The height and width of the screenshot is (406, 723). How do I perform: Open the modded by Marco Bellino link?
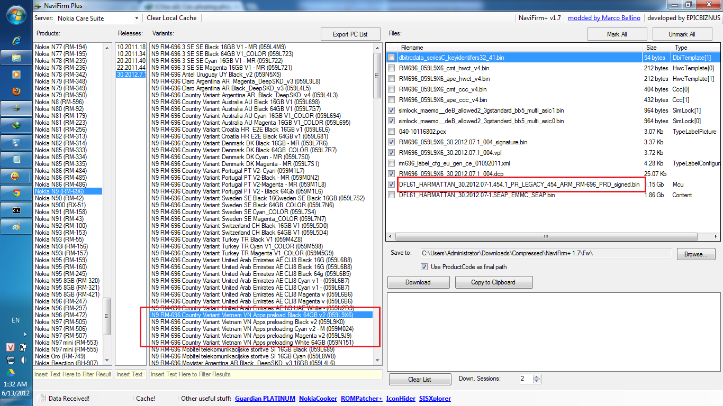pyautogui.click(x=604, y=18)
